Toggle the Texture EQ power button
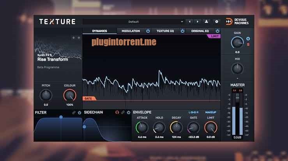The height and width of the screenshot is (161, 288). (x=182, y=31)
